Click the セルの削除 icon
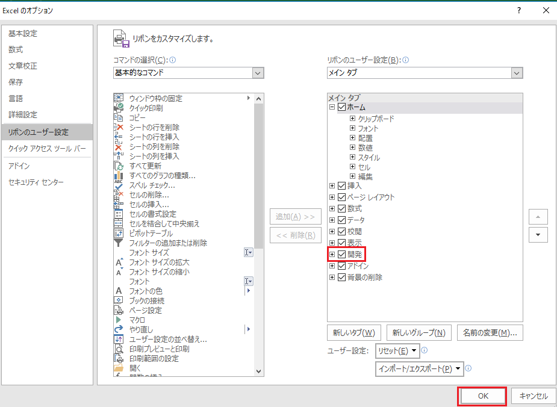 [x=118, y=194]
